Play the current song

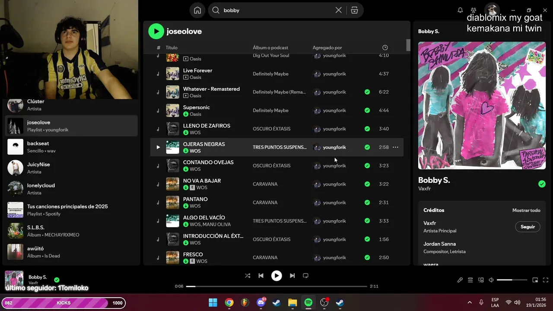coord(276,276)
